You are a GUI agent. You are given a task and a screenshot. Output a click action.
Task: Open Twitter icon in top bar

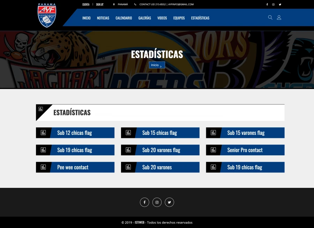280,5
